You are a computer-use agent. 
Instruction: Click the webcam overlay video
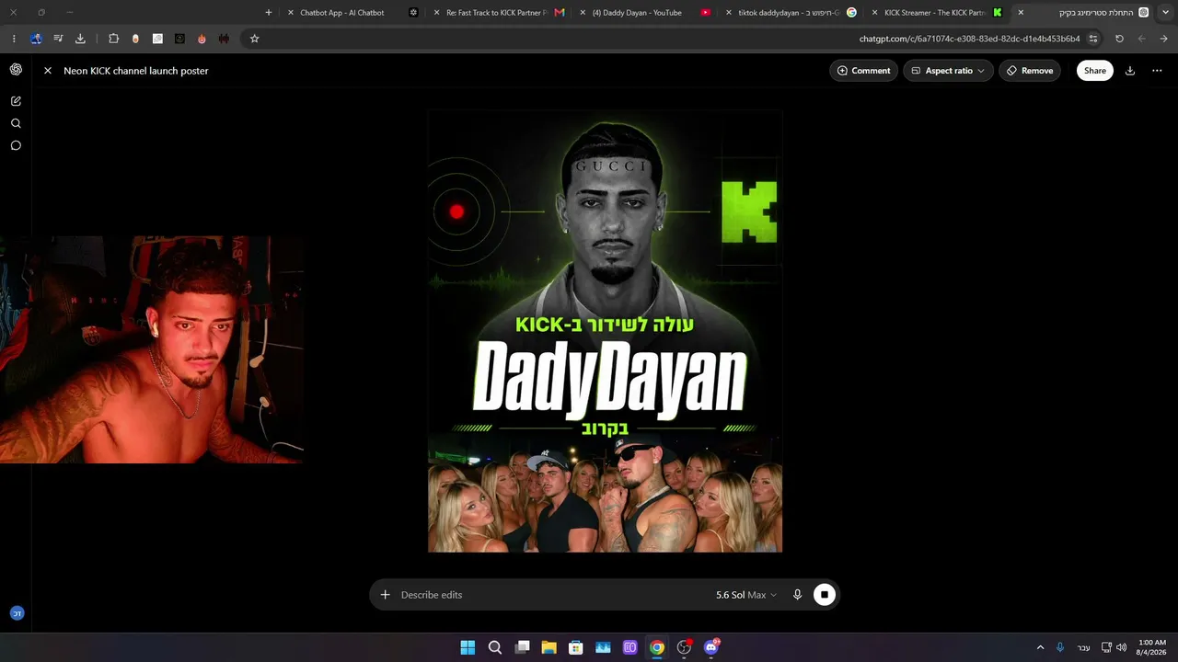click(x=152, y=349)
